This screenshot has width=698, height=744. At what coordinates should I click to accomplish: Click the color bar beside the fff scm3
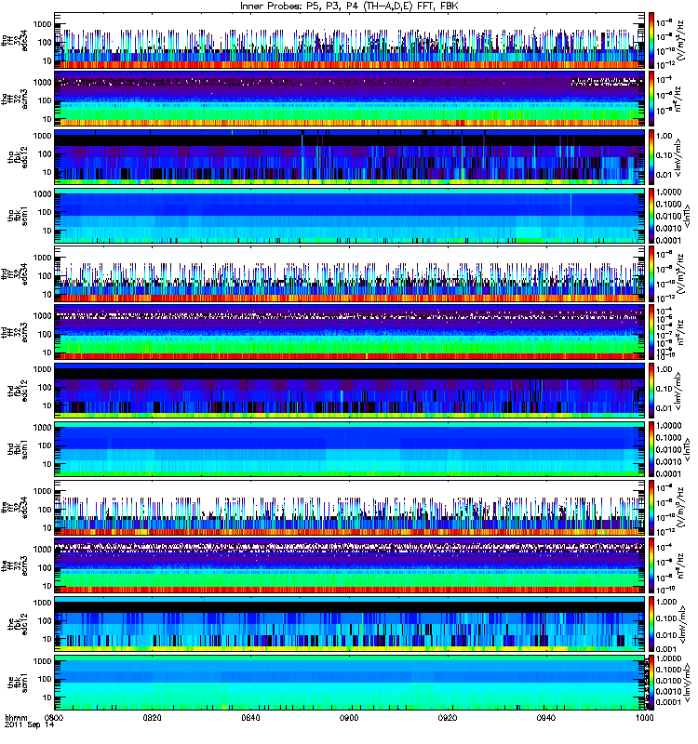651,565
